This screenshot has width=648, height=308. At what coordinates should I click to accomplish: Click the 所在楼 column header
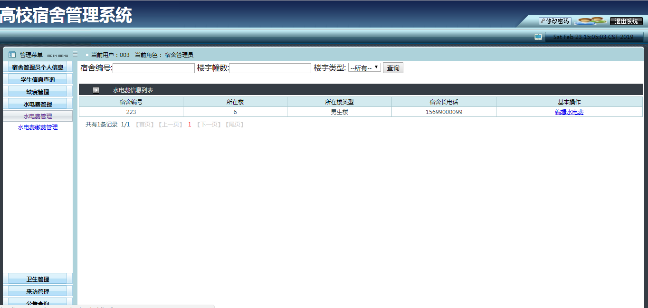[235, 102]
